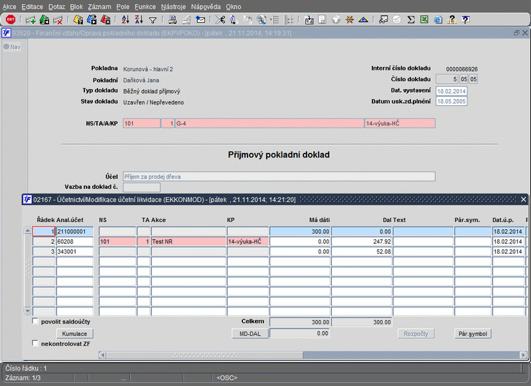Image resolution: width=531 pixels, height=386 pixels.
Task: Click the copy text icon
Action: [234, 20]
